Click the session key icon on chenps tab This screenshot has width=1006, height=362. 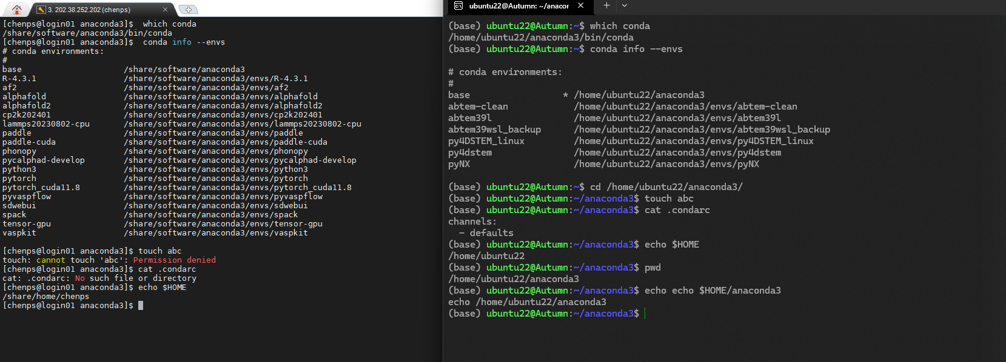[x=41, y=10]
